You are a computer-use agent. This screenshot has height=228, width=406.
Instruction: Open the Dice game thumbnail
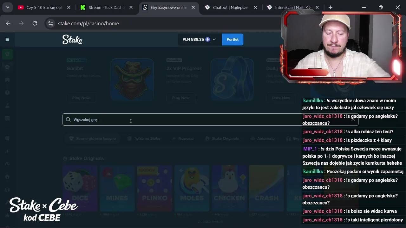point(80,188)
